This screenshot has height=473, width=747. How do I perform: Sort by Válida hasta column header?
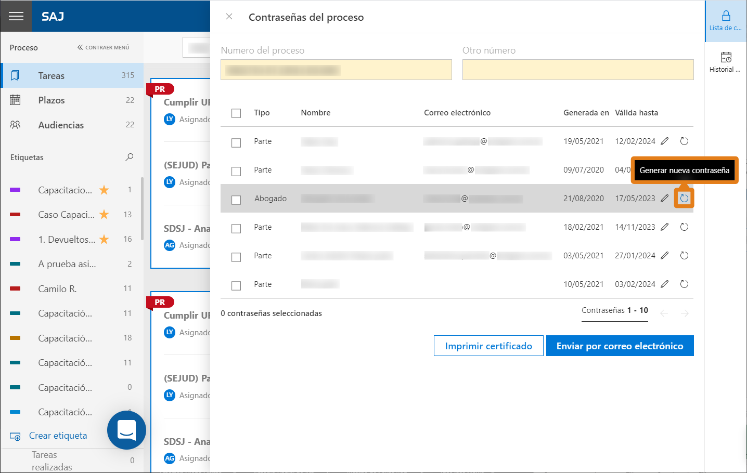(636, 113)
